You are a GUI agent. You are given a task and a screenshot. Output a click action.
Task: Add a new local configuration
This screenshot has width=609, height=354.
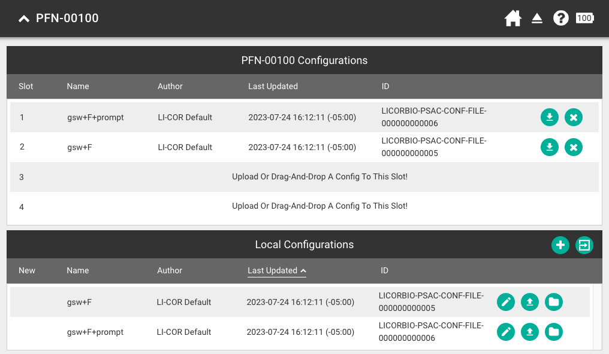(x=560, y=245)
